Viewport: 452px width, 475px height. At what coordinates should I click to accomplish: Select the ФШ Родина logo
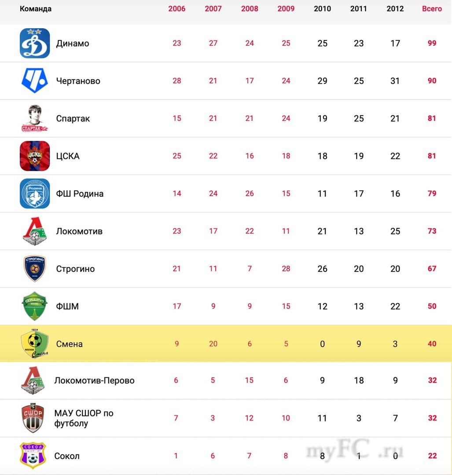(35, 194)
